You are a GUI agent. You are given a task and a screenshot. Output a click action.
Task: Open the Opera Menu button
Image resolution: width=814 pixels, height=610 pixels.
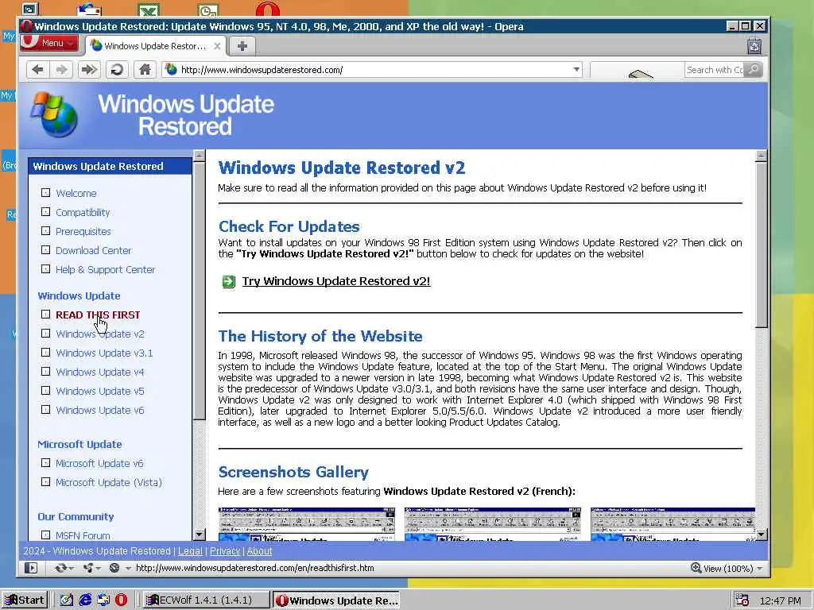50,43
